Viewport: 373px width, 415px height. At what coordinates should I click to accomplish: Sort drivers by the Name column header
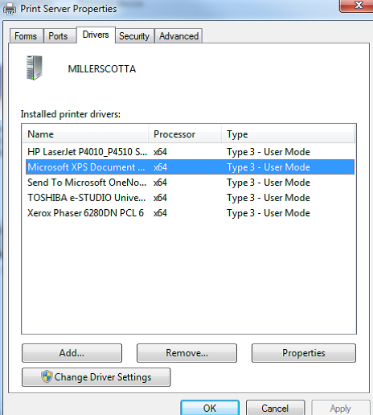pos(85,134)
